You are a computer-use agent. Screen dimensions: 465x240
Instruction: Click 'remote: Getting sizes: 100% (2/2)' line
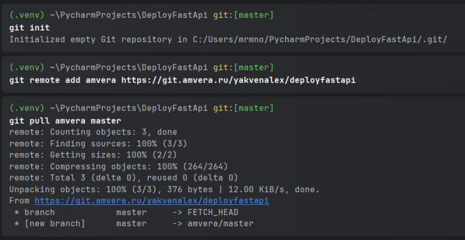(93, 155)
